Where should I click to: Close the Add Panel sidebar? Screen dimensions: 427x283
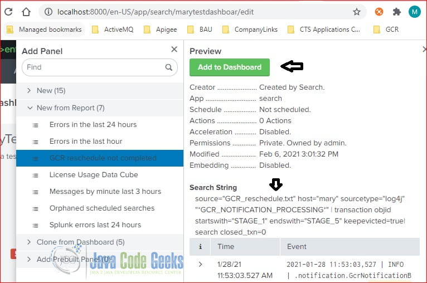(174, 49)
